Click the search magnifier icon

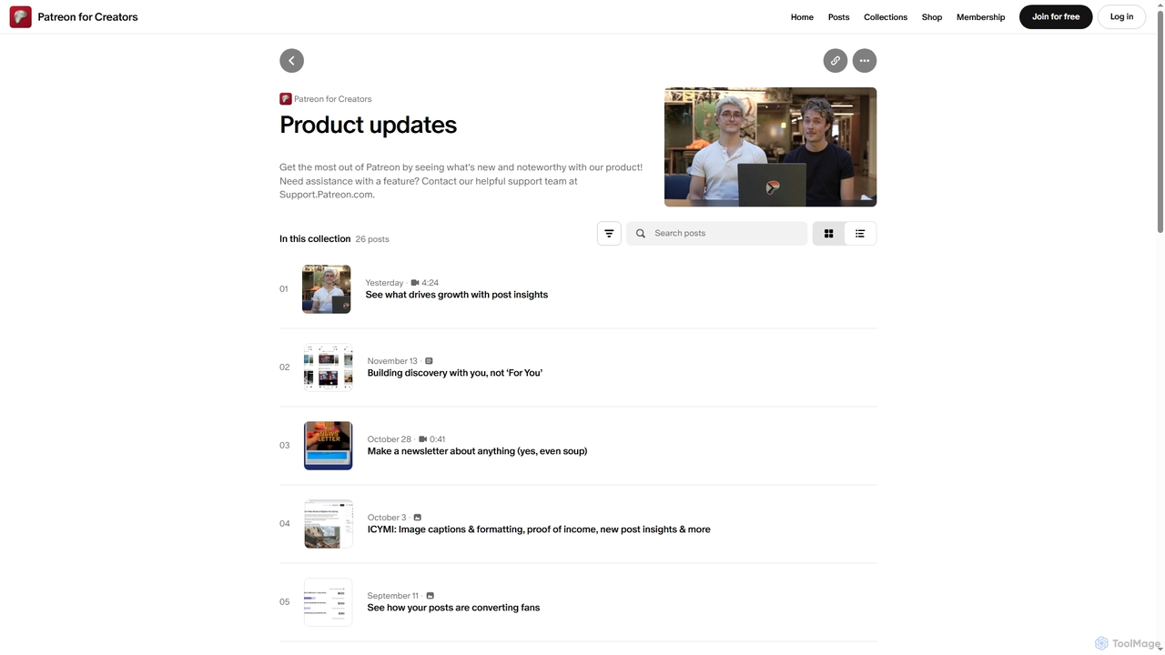point(641,234)
